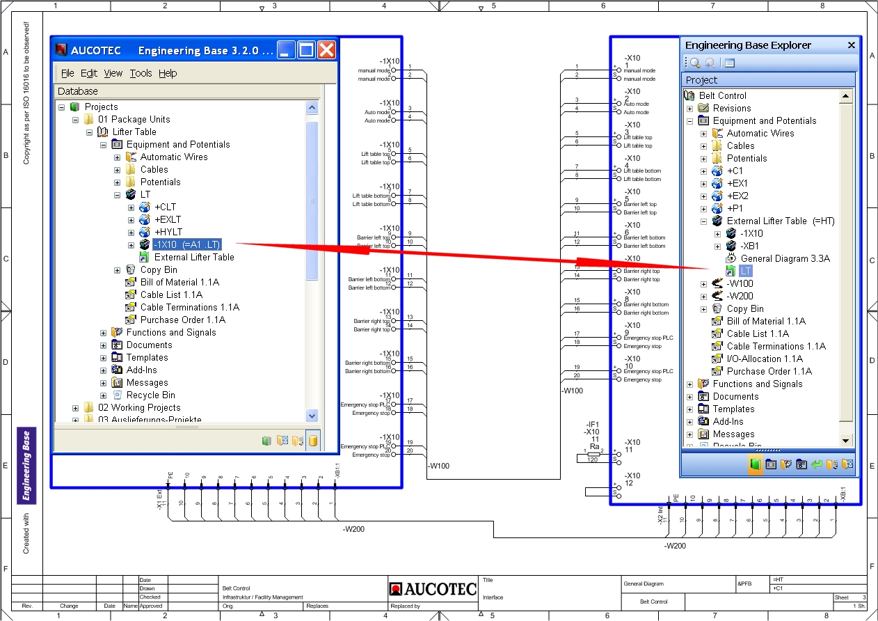Click green book icon in the Database panel
The width and height of the screenshot is (878, 621).
[x=266, y=441]
